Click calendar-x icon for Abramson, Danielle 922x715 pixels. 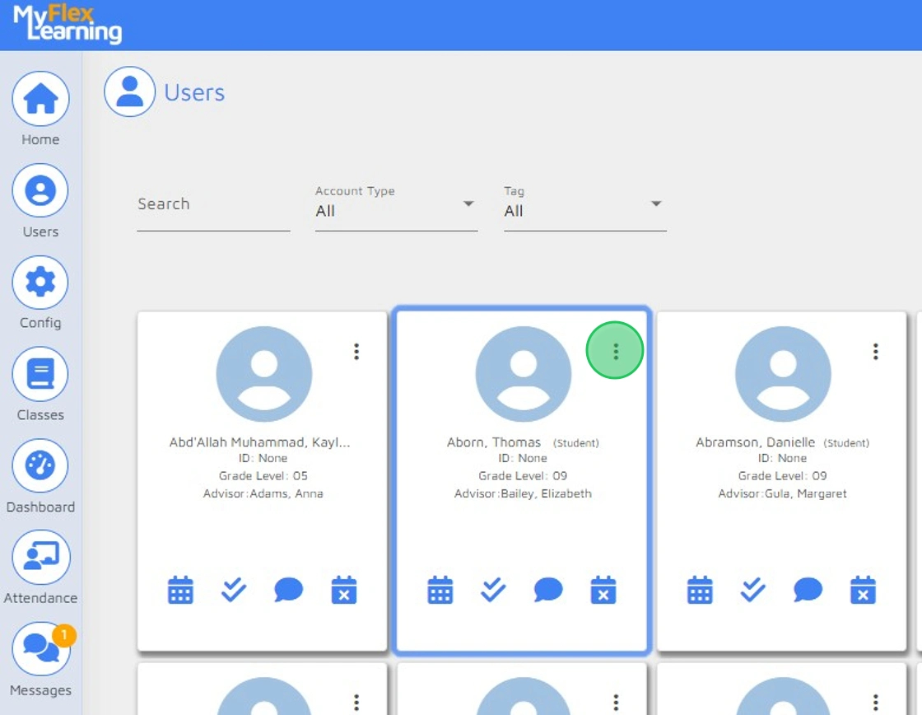click(864, 590)
